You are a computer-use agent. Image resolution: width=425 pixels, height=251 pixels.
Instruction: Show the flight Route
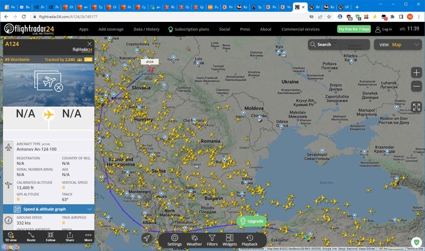(x=31, y=236)
